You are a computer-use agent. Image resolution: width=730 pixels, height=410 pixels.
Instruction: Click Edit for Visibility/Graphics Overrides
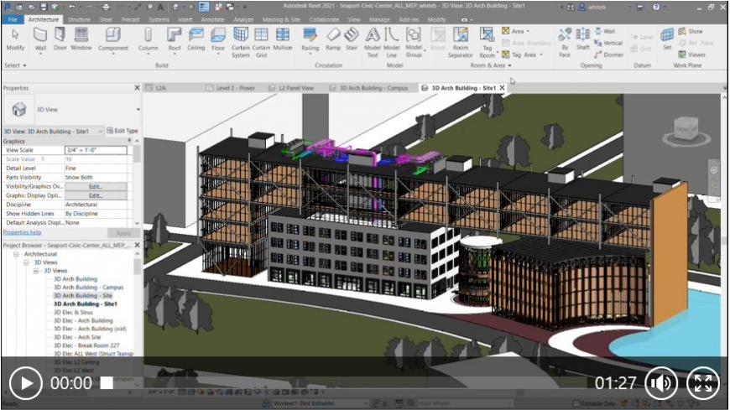[96, 187]
